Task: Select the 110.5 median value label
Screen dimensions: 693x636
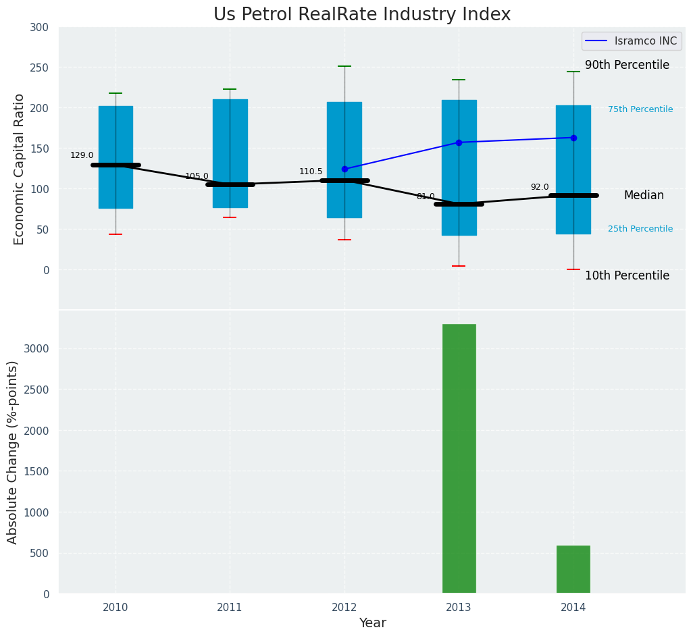Action: coord(311,171)
